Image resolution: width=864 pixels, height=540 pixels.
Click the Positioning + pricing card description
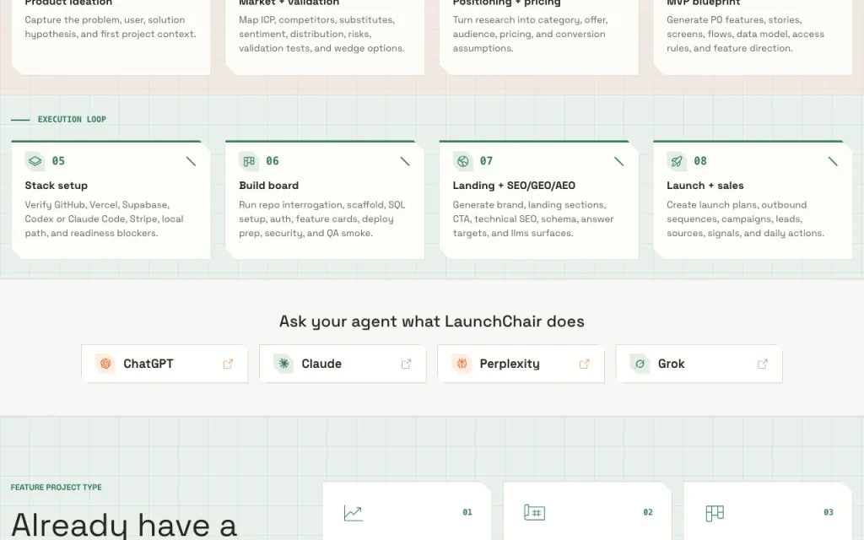point(530,34)
